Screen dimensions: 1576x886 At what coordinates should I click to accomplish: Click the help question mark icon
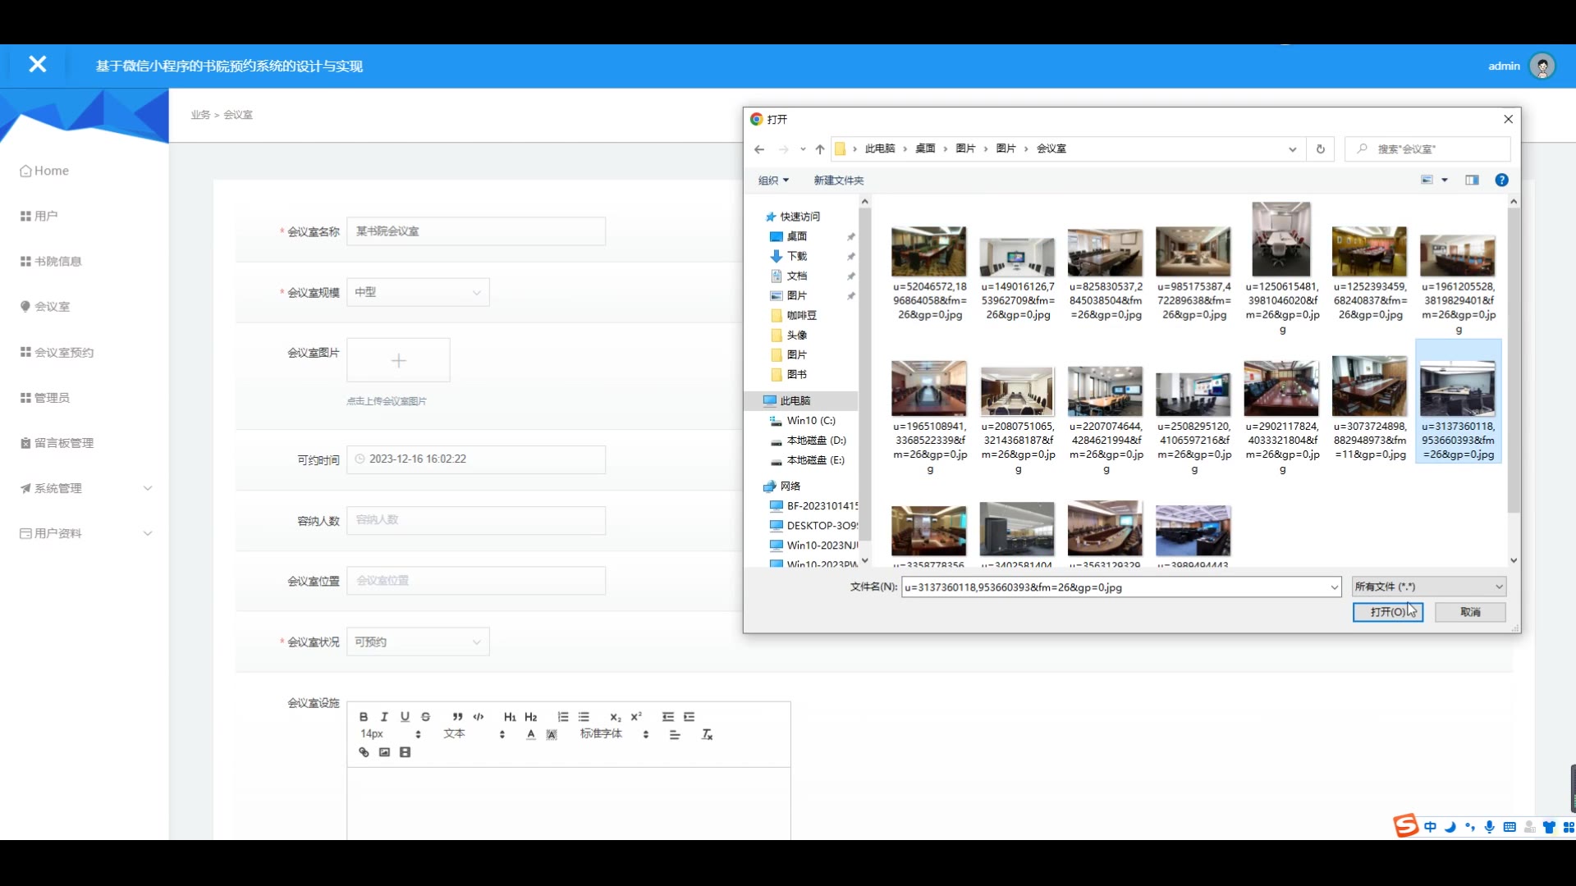[1501, 180]
